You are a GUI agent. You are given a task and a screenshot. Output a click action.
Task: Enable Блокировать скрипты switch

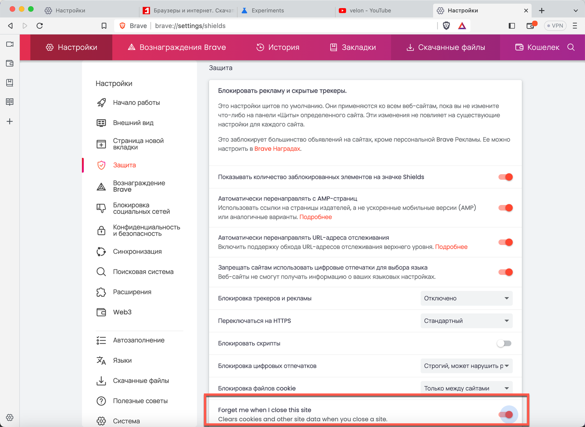504,343
